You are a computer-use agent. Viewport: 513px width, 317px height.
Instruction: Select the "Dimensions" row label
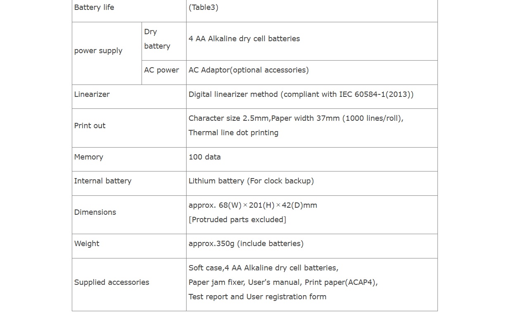[95, 212]
